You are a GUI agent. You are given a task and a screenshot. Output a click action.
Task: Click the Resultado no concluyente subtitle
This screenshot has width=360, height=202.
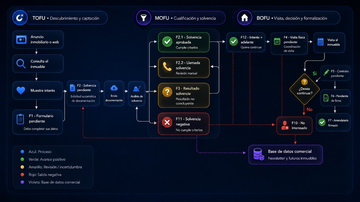click(185, 101)
